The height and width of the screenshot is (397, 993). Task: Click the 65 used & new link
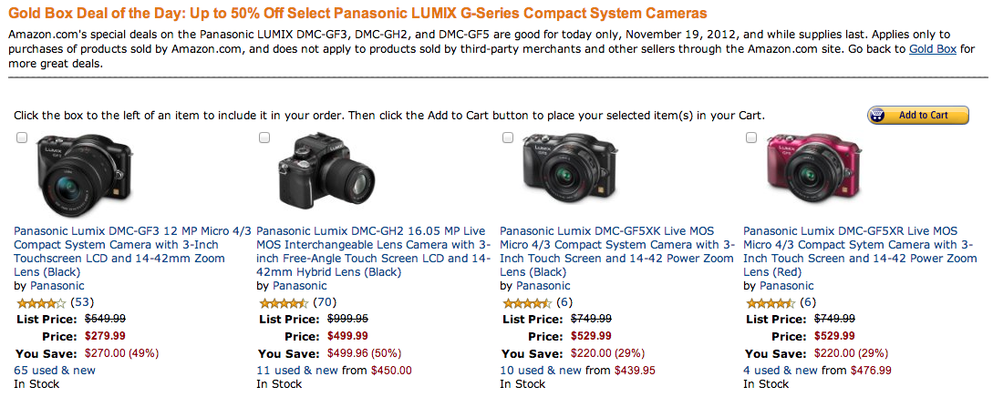55,370
